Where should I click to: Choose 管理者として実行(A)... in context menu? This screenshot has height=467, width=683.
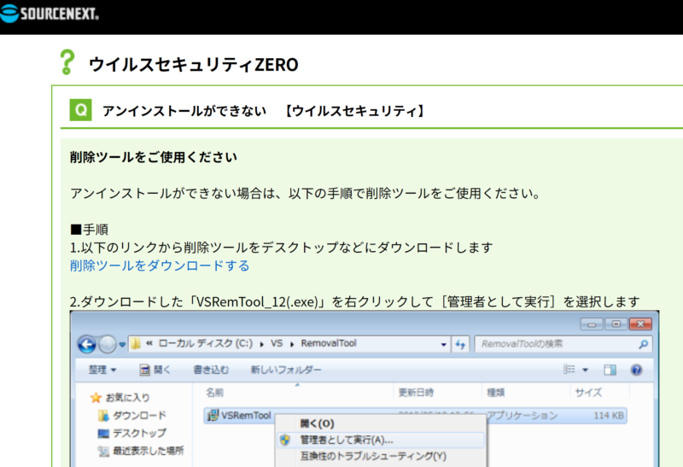tap(380, 440)
